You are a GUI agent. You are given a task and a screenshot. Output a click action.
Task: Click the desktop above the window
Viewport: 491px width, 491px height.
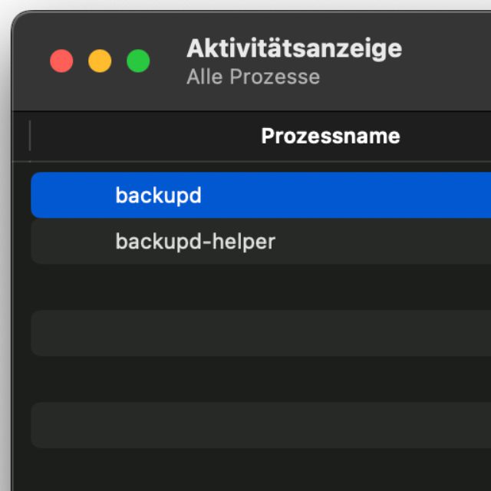245,5
